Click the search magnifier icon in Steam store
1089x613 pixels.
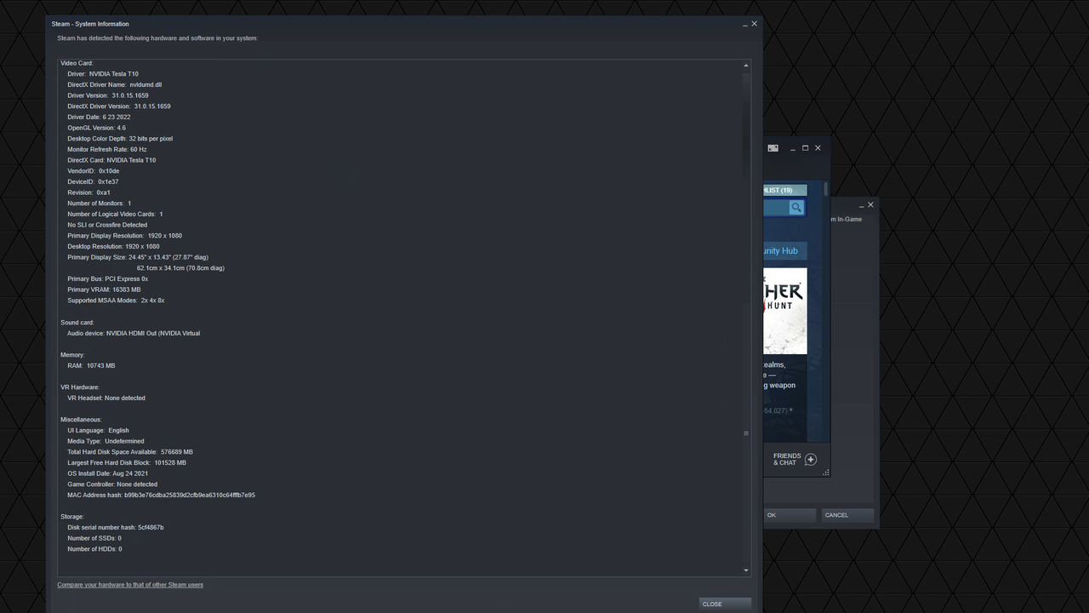coord(796,208)
